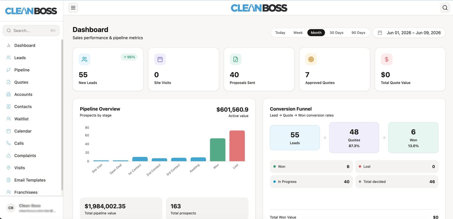Click the Total Quote Value dollar icon
Viewport: 453px width, 219px height.
[386, 59]
